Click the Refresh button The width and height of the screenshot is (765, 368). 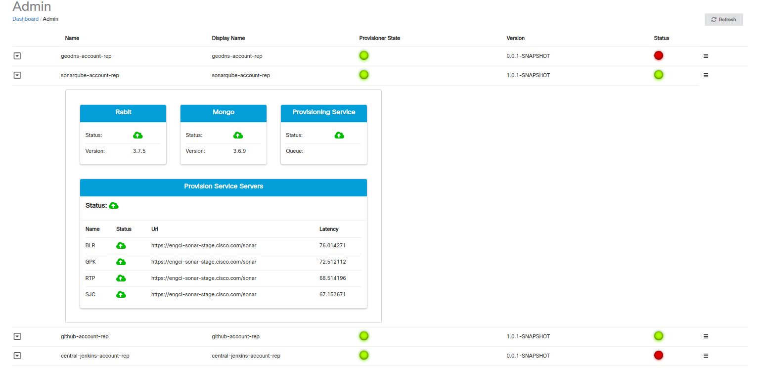pos(723,20)
